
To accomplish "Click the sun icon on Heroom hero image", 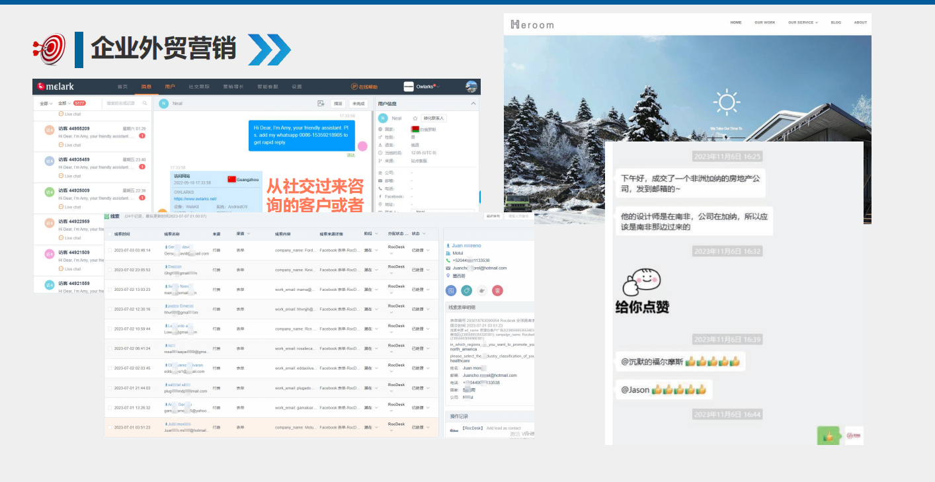I will (727, 102).
